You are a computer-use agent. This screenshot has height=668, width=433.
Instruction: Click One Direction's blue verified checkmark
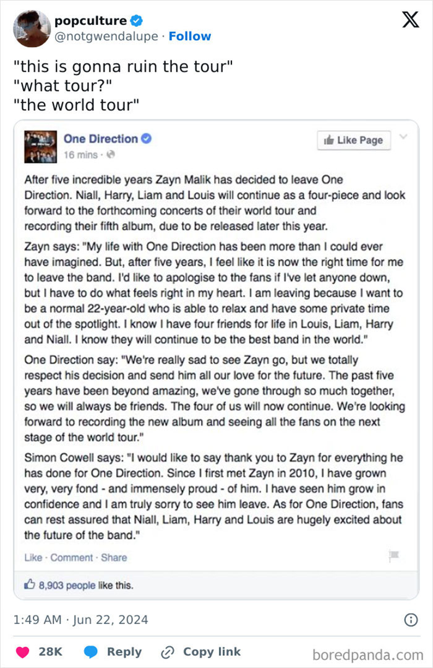click(147, 139)
